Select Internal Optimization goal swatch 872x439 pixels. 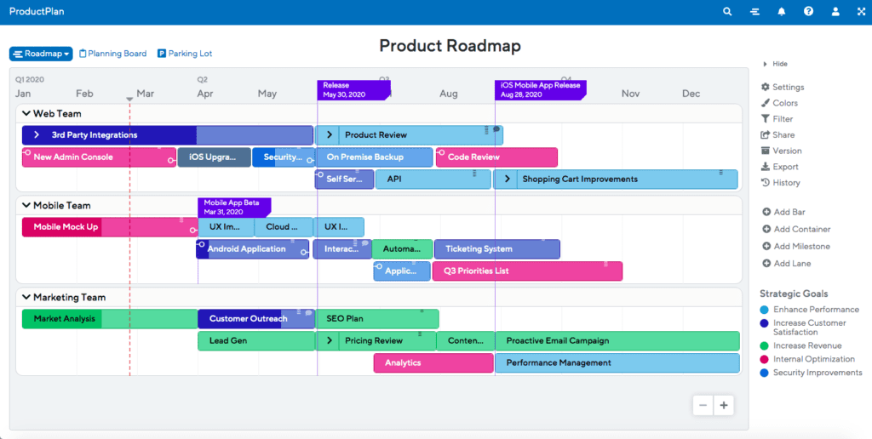[x=764, y=359]
